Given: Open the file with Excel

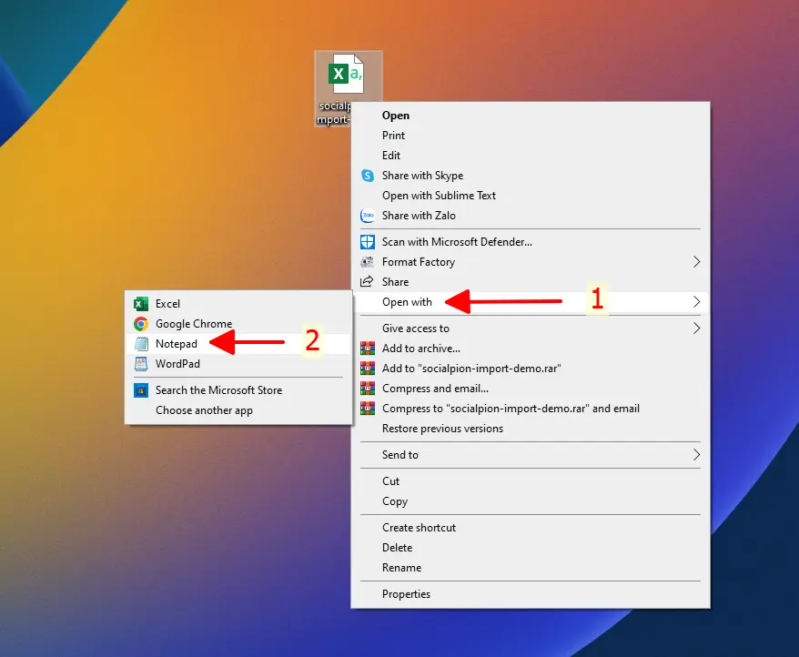Looking at the screenshot, I should coord(238,304).
